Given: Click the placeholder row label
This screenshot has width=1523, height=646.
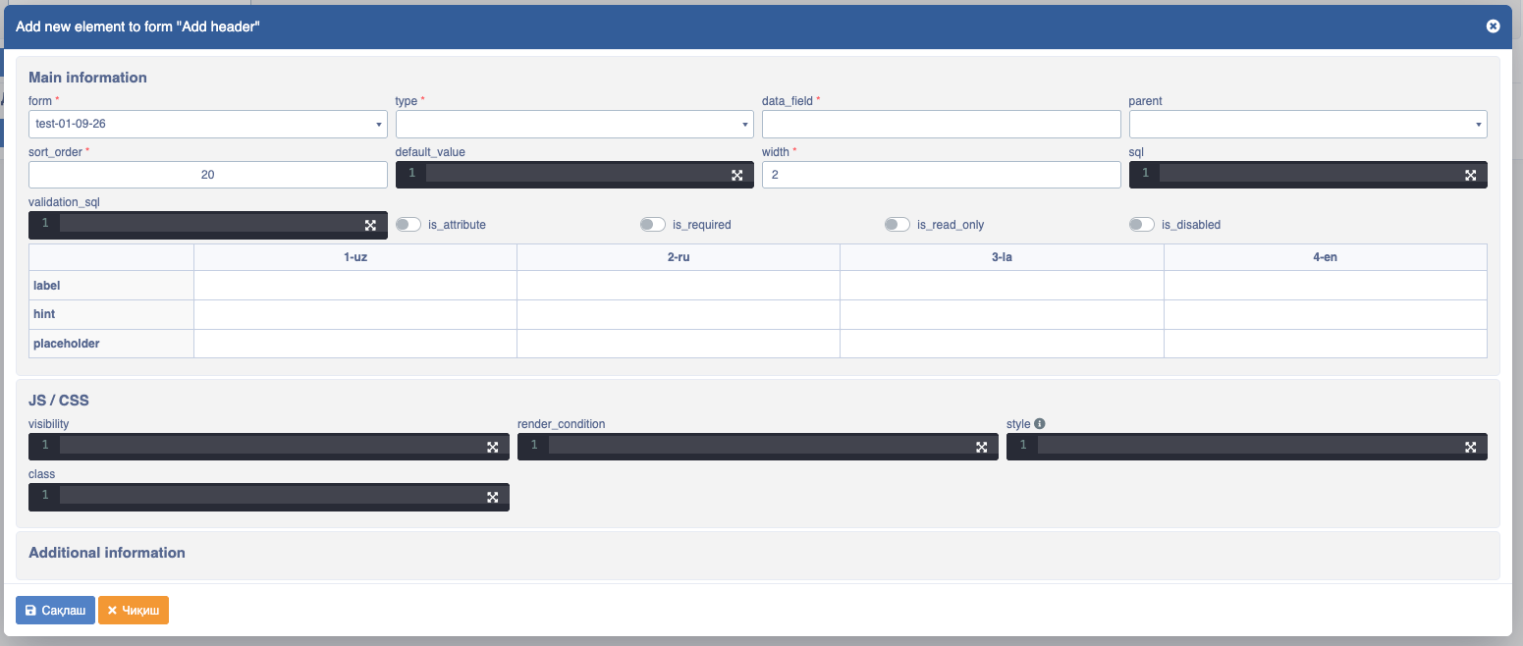Looking at the screenshot, I should coord(67,344).
